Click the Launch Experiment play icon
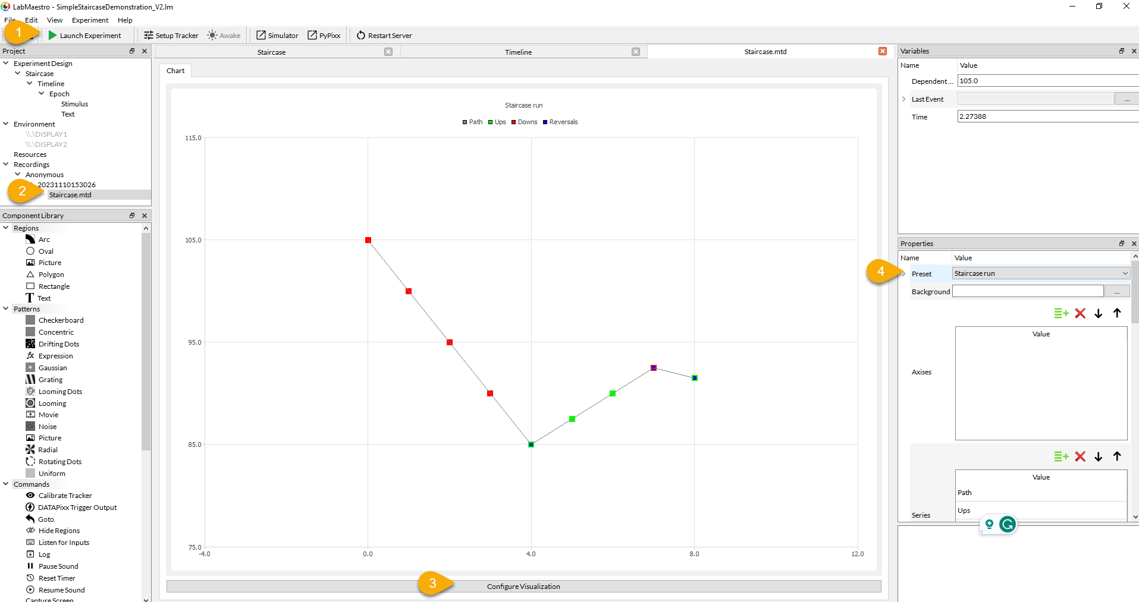This screenshot has width=1139, height=602. (x=53, y=36)
